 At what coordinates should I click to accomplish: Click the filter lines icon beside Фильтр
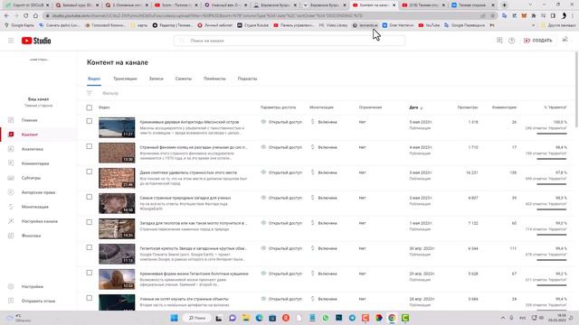pyautogui.click(x=90, y=93)
